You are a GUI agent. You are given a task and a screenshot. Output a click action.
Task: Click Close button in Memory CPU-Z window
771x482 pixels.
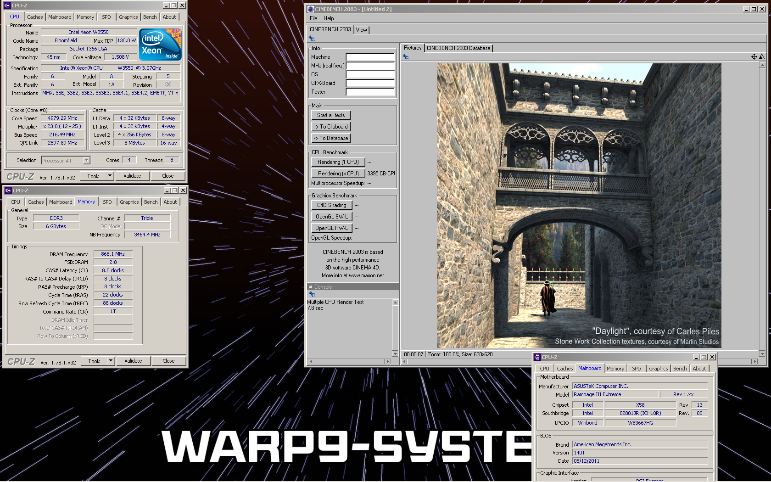point(169,361)
